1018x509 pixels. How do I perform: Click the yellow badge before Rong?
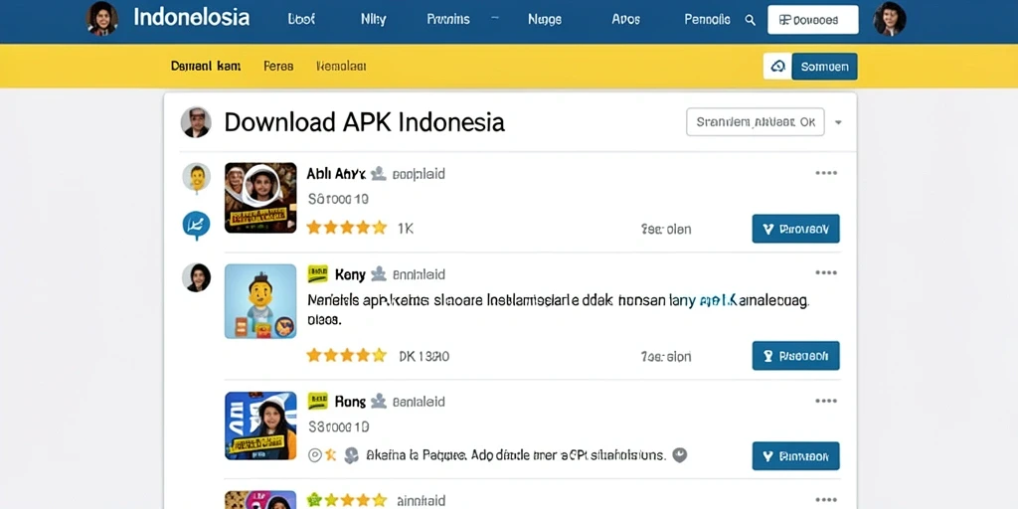click(x=317, y=402)
